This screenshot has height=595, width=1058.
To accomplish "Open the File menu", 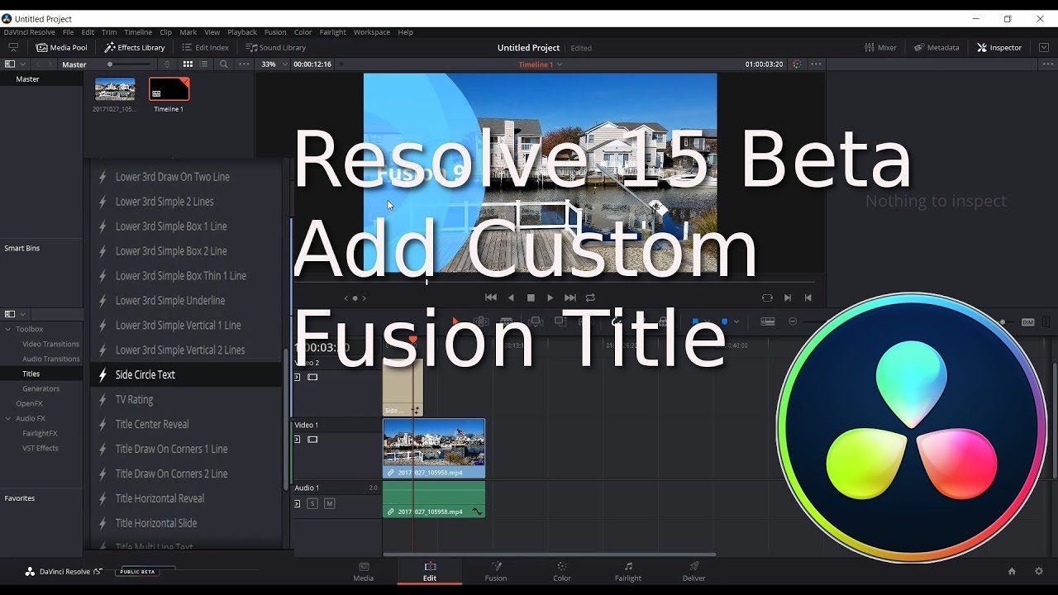I will click(x=69, y=32).
